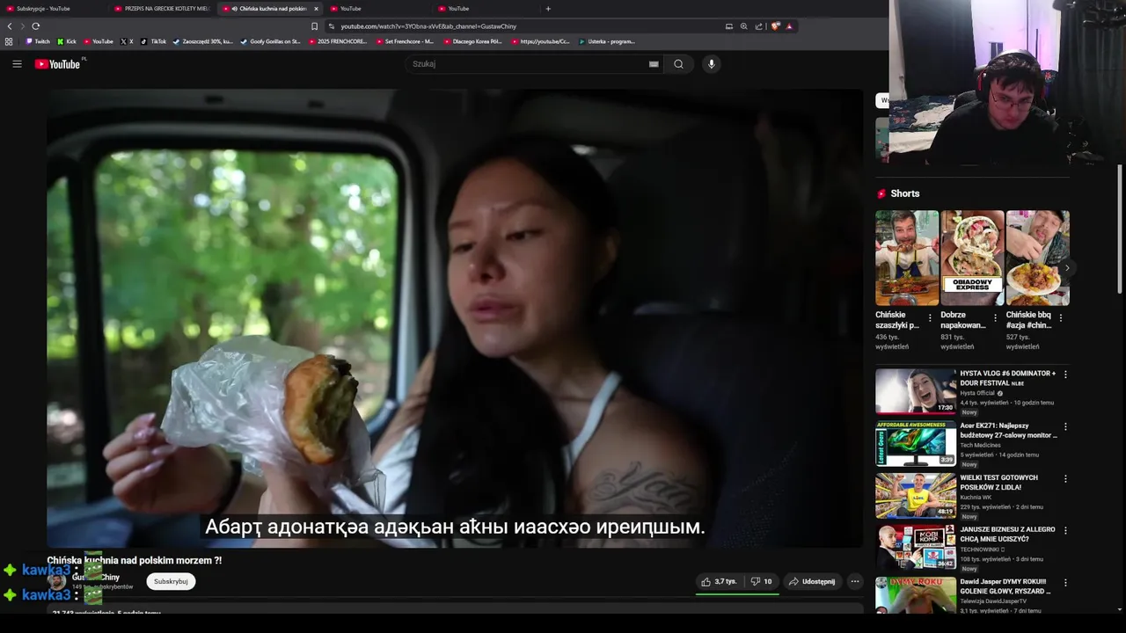Reload the current page

click(36, 26)
